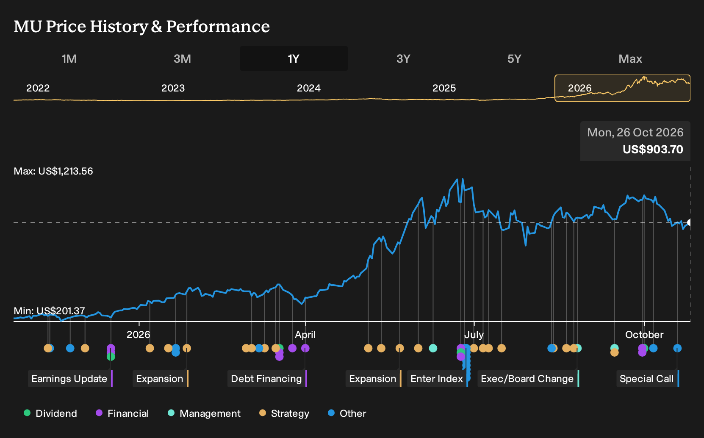The width and height of the screenshot is (704, 438).
Task: Click the white current price point on chart
Action: (690, 222)
